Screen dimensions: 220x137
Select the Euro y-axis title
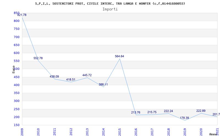(x=13, y=69)
